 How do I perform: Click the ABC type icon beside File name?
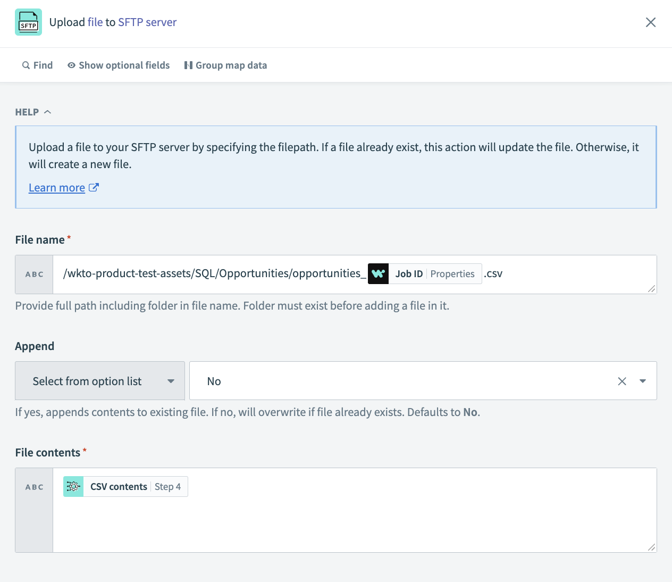33,274
